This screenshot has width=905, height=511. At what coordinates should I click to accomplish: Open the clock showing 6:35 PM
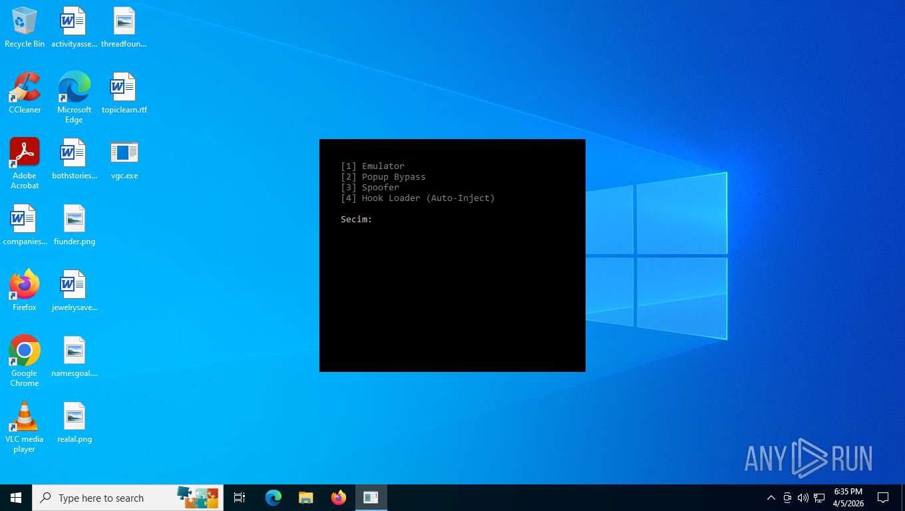(848, 498)
